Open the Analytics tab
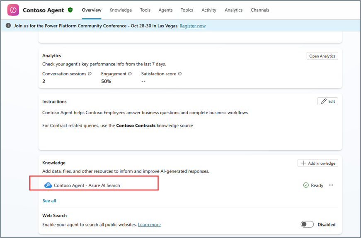The height and width of the screenshot is (238, 361). pyautogui.click(x=234, y=10)
